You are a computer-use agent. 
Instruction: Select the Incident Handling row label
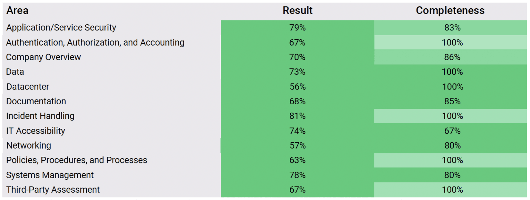pyautogui.click(x=40, y=116)
